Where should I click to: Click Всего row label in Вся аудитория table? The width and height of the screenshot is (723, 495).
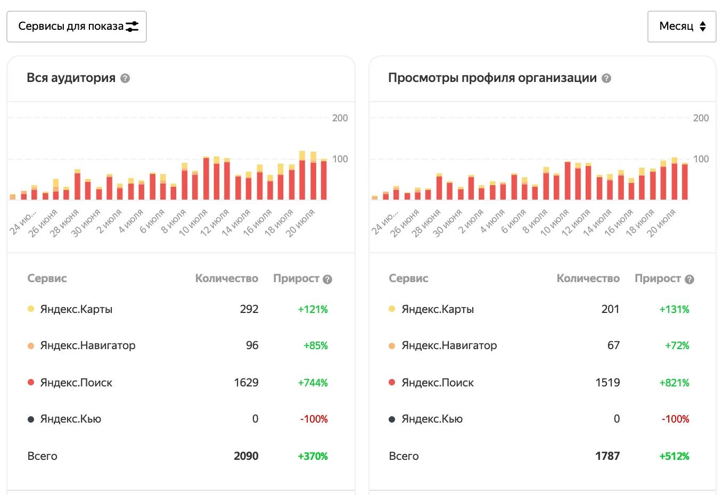pyautogui.click(x=42, y=456)
